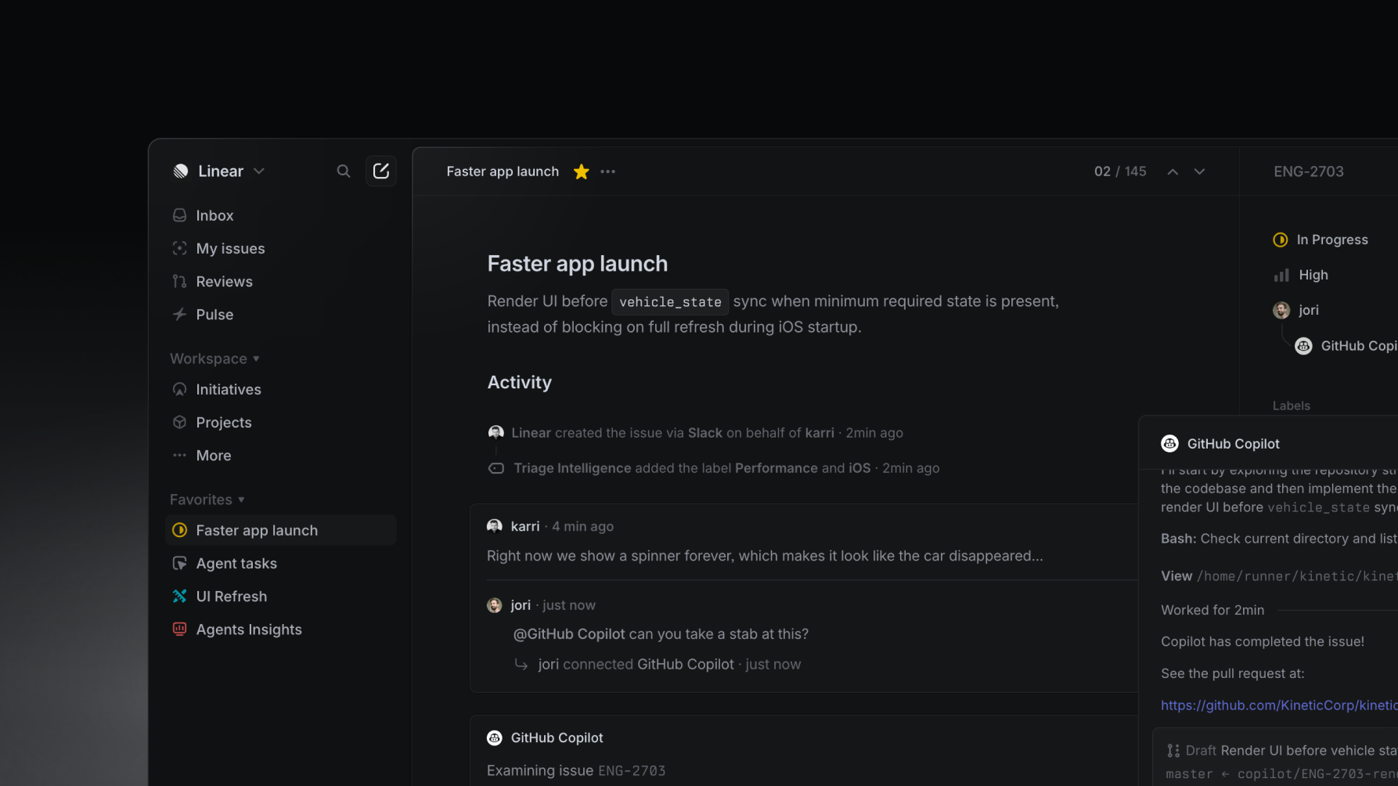Click the UI Refresh crossed-tools icon

(179, 596)
